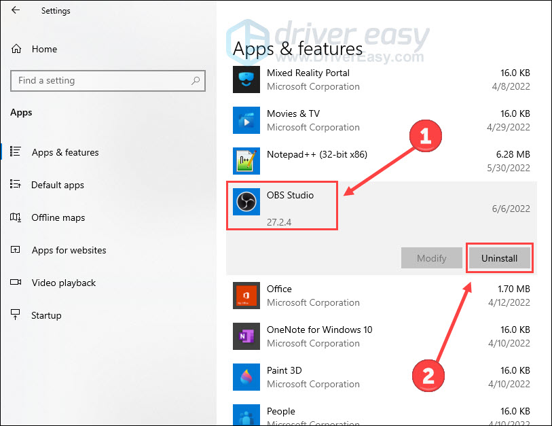The height and width of the screenshot is (426, 552).
Task: Click the 5/30/2022 date for Notepad++
Action: (x=509, y=168)
